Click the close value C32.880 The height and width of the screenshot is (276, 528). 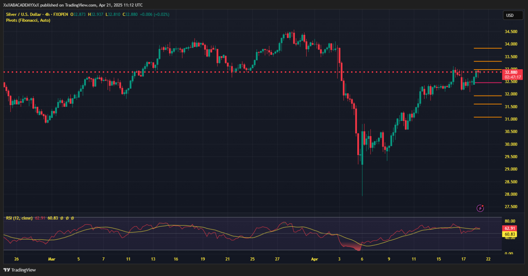130,14
